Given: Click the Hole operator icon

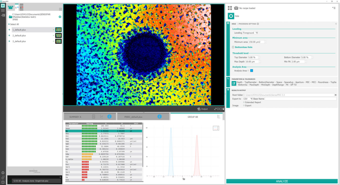Looking at the screenshot, I should pos(231,16).
